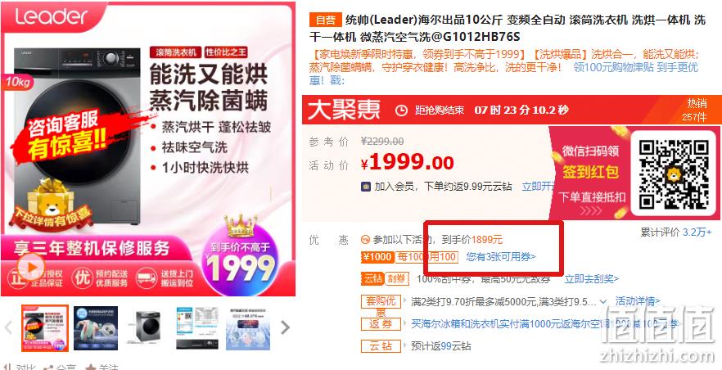722x370 pixels.
Task: Click the star icon for 关注
Action: pyautogui.click(x=90, y=368)
